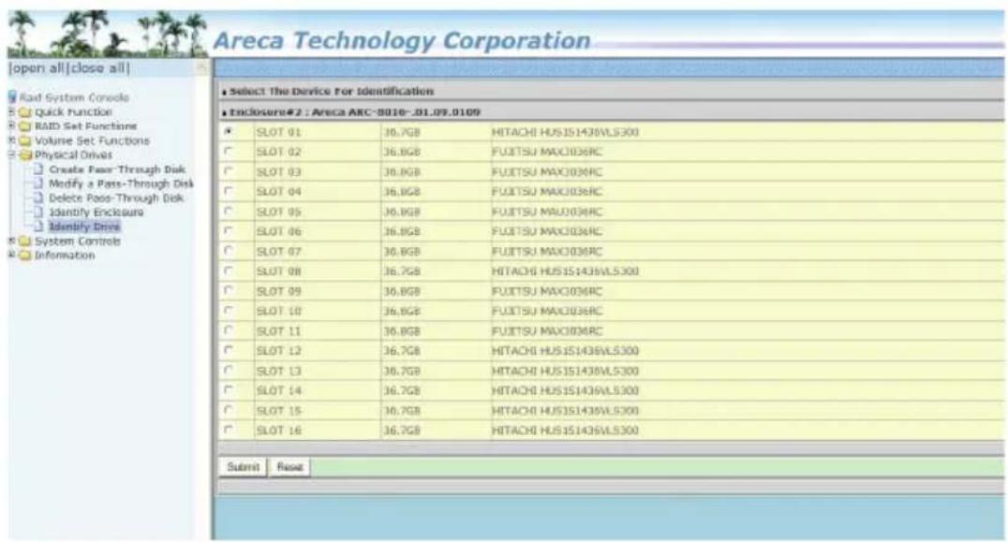
Task: Expand the Quick Function tree node
Action: coord(11,111)
